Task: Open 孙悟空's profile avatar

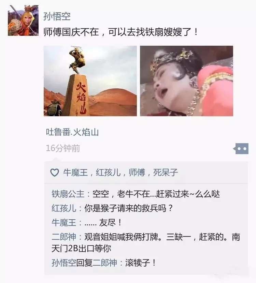Action: coord(23,20)
